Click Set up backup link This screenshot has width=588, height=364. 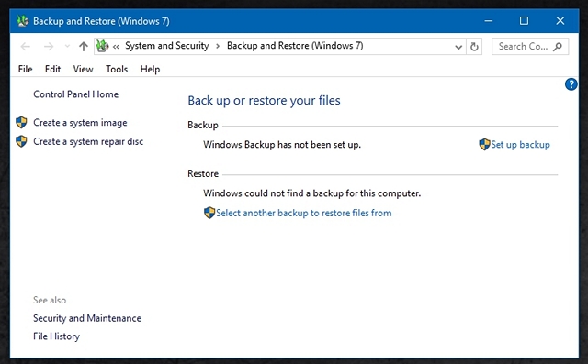click(x=521, y=145)
